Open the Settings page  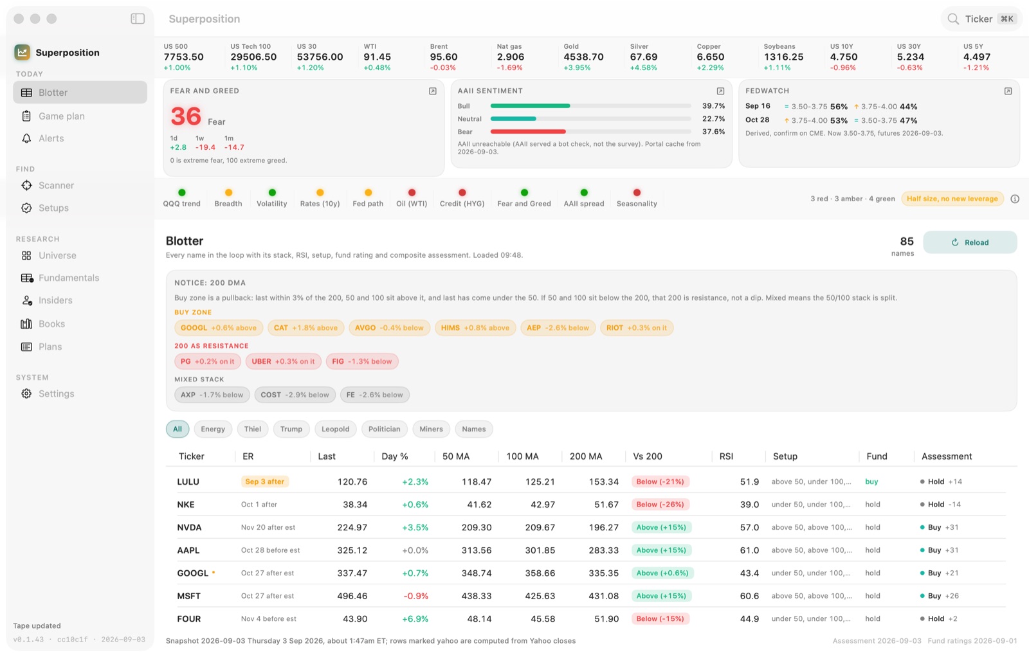click(80, 393)
